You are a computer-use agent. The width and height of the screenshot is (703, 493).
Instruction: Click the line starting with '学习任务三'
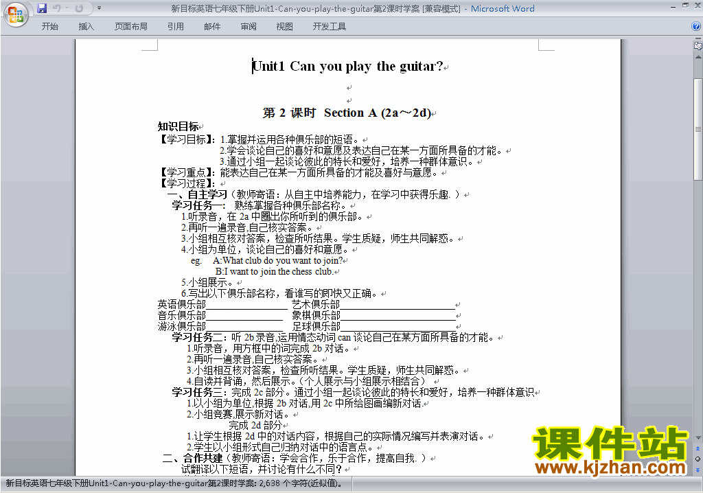click(x=354, y=393)
